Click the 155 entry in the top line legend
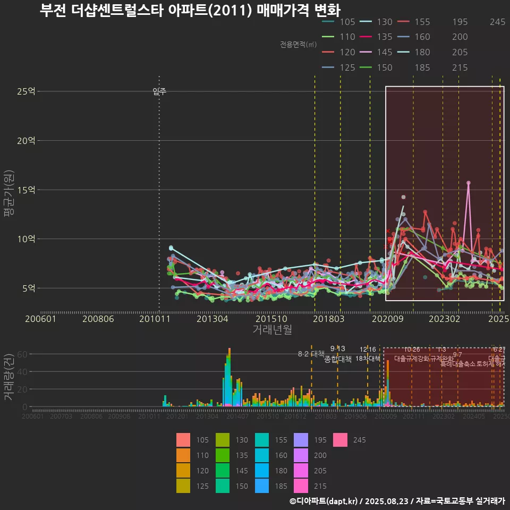The width and height of the screenshot is (510, 510). 414,22
